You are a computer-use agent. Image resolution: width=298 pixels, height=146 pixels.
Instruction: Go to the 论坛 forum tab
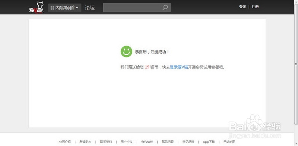point(90,8)
